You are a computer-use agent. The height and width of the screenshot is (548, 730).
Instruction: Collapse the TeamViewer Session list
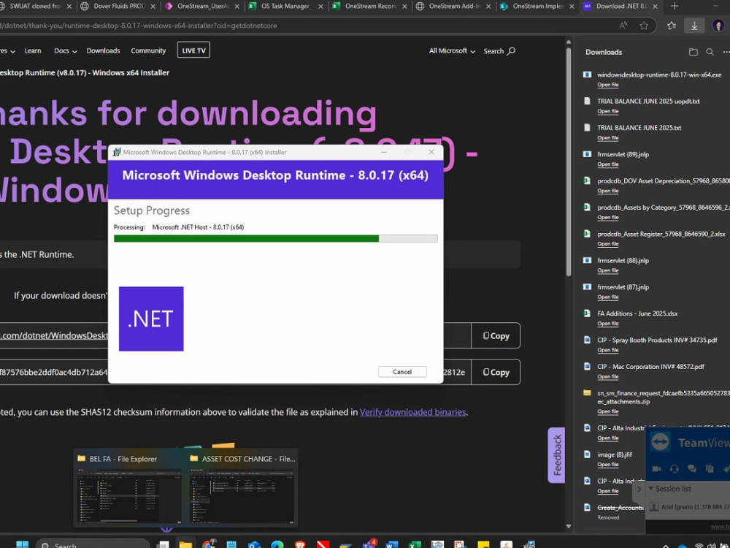pos(651,488)
